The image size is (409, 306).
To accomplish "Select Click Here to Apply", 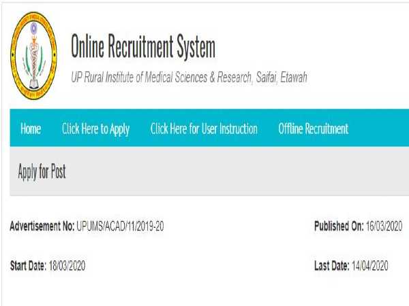I will pyautogui.click(x=95, y=129).
